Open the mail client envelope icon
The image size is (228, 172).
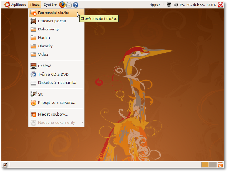point(69,5)
